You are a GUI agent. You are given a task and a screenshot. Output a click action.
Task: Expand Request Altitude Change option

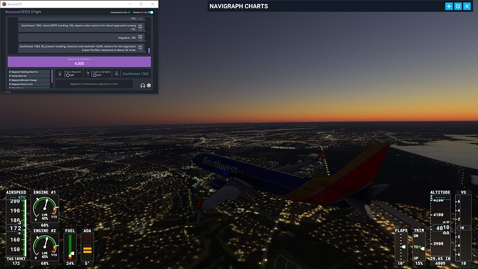point(29,80)
